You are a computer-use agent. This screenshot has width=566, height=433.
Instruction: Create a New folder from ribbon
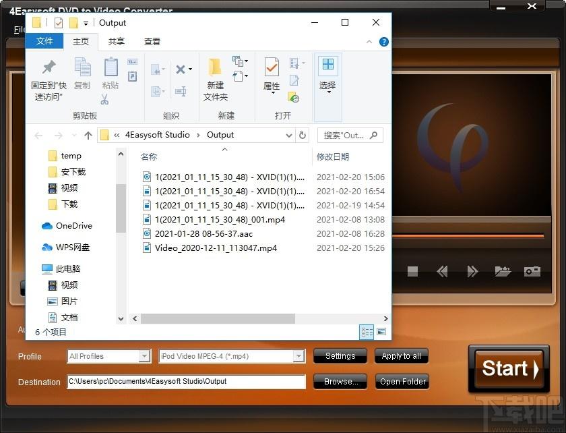(216, 79)
